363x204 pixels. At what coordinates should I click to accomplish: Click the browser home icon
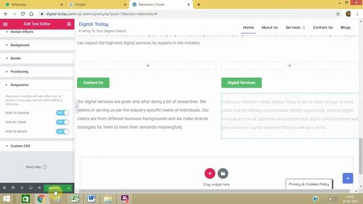point(31,14)
